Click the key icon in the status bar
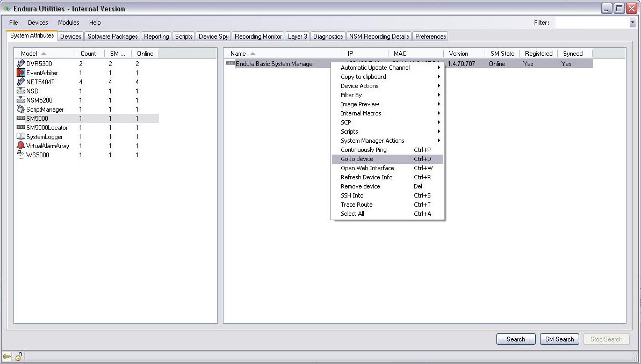Image resolution: width=641 pixels, height=364 pixels. point(8,356)
